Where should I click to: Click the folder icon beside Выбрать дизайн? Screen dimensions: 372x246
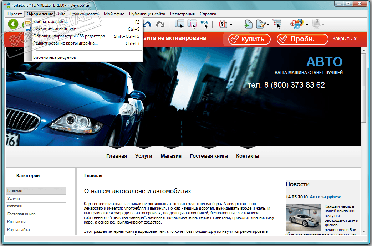point(28,22)
